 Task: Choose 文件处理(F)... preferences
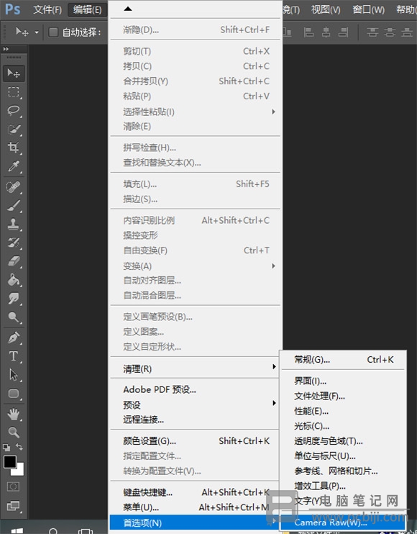pos(343,396)
